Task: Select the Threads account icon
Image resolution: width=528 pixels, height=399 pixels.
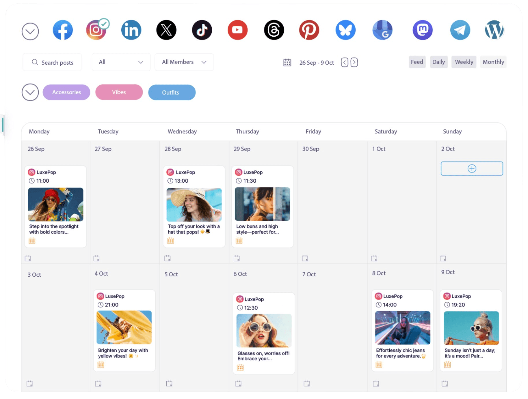Action: click(274, 30)
